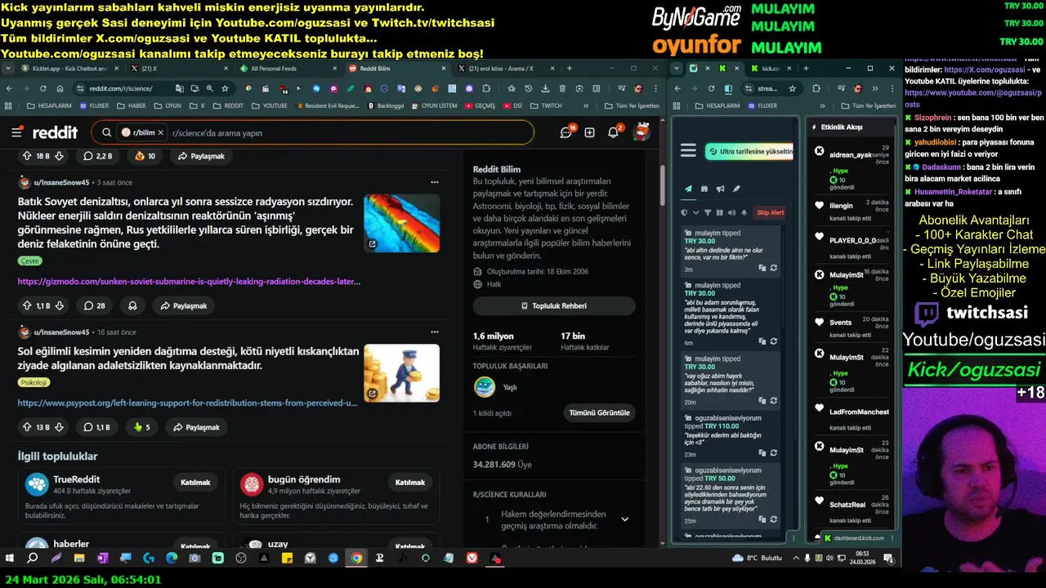The image size is (1046, 588).
Task: Click Ultra tarifesine yükseltin upgrade button
Action: pyautogui.click(x=750, y=151)
